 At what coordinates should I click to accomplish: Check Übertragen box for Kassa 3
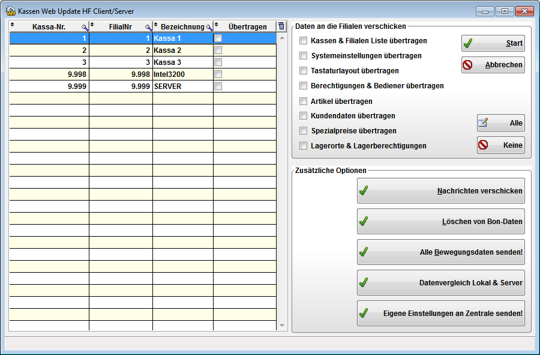pos(218,62)
